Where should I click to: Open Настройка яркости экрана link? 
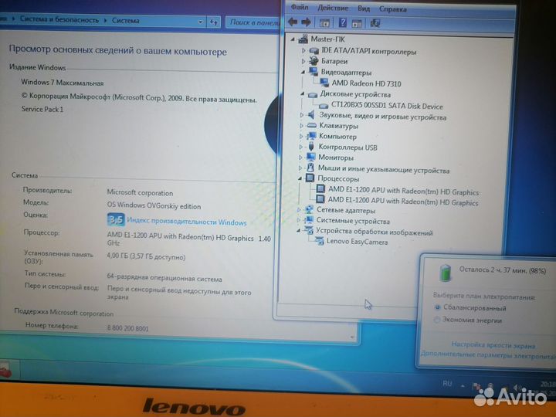click(x=493, y=345)
